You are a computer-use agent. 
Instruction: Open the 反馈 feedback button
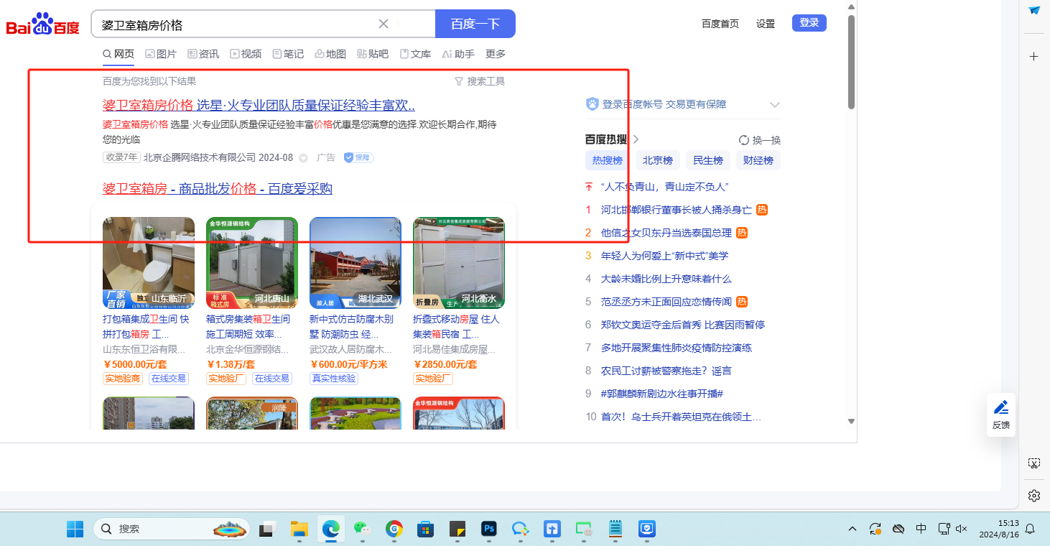[x=1000, y=415]
